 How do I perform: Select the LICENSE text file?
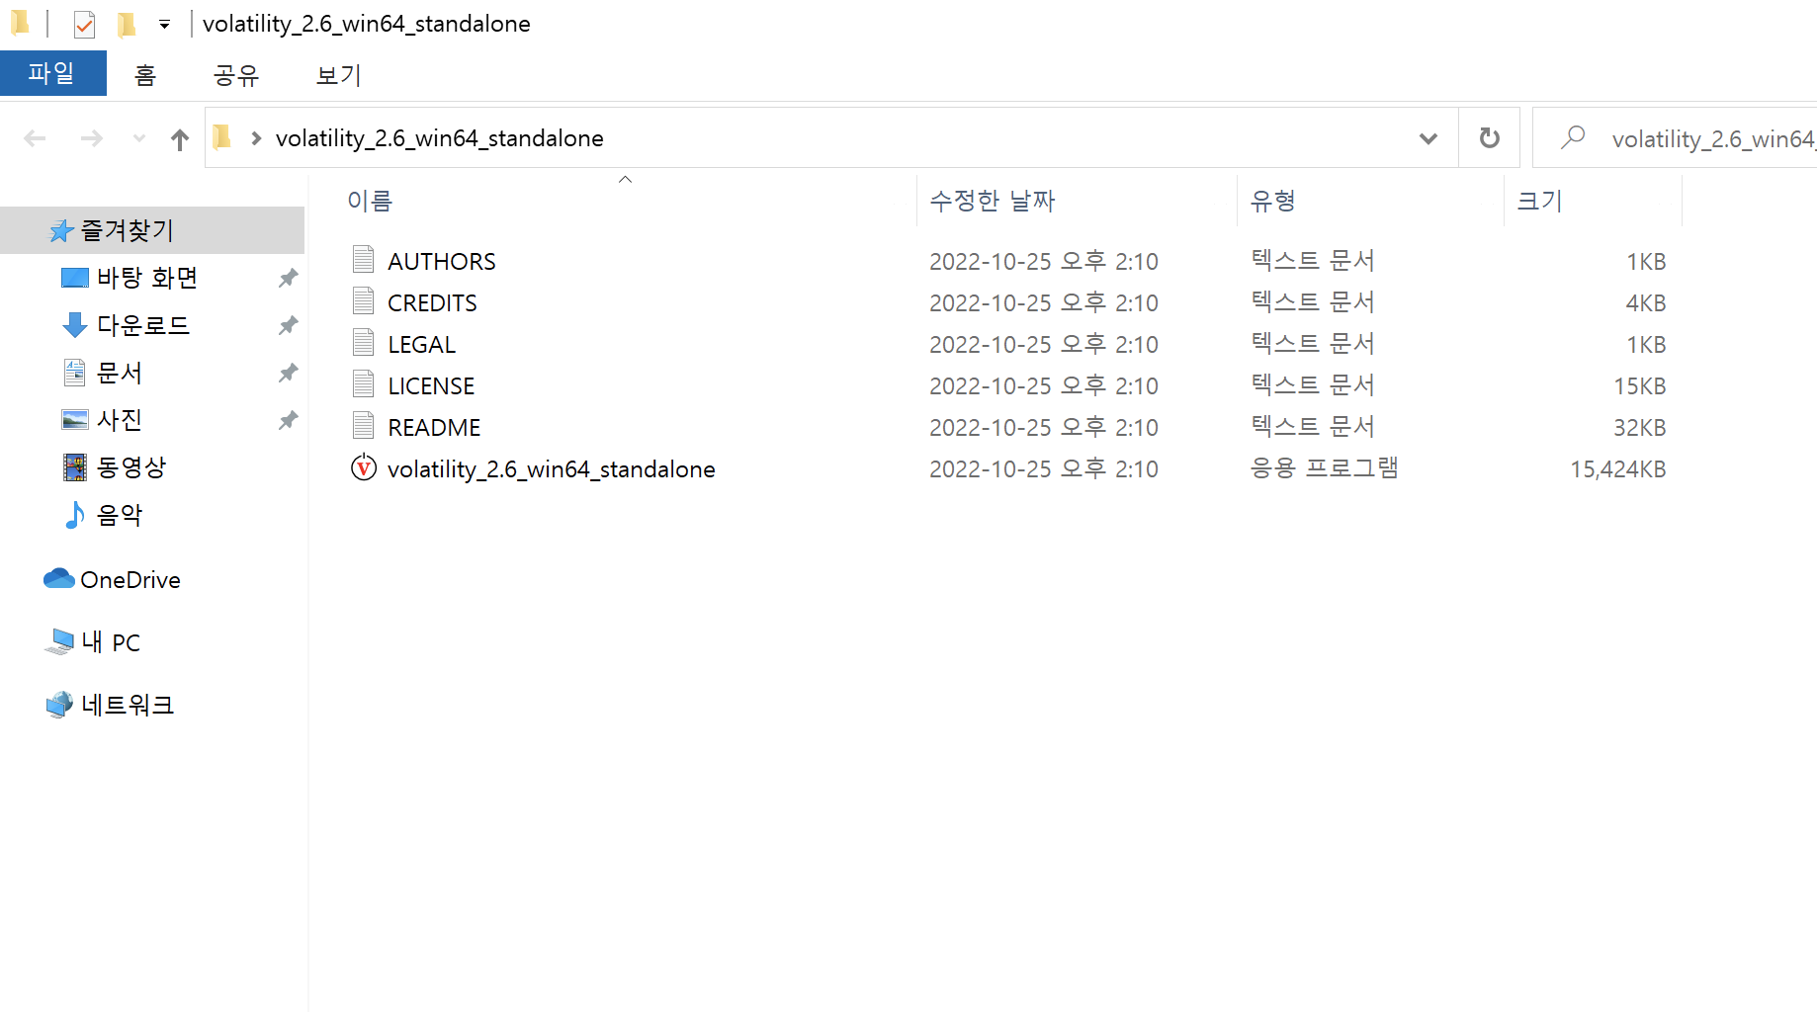[x=431, y=386]
